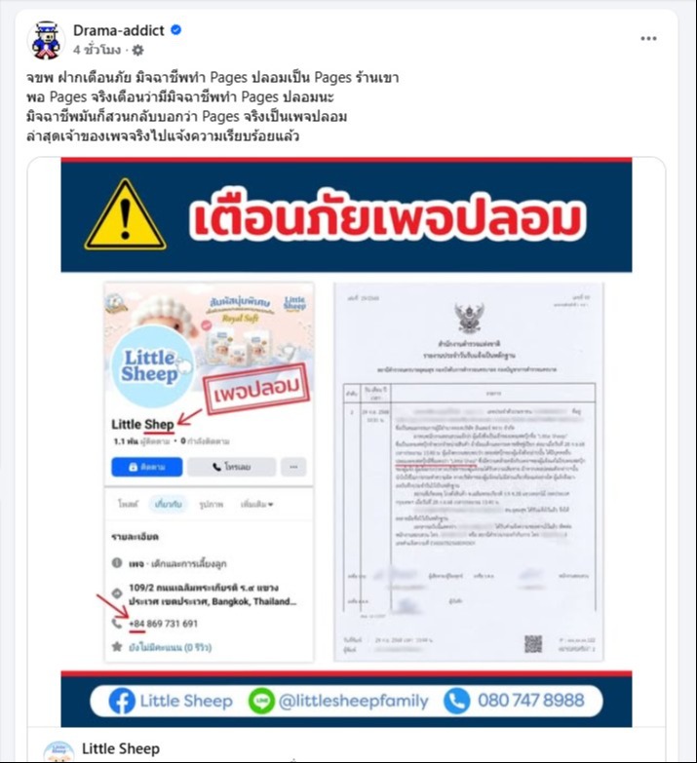Click the Drama-addict page name
Viewport: 697px width, 763px height.
click(x=118, y=30)
